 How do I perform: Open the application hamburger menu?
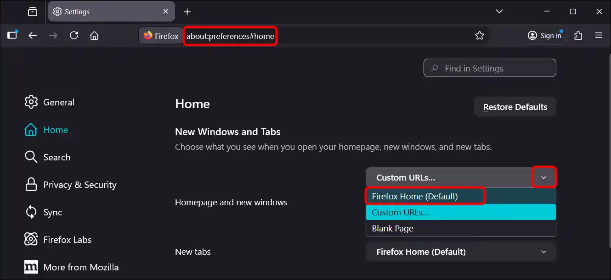click(x=598, y=35)
